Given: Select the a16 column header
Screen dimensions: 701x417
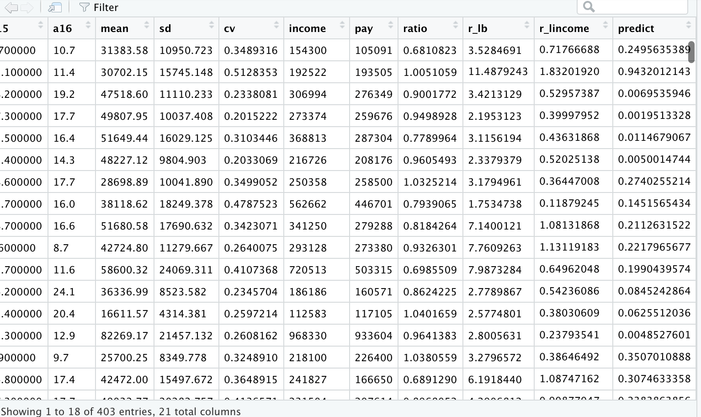Looking at the screenshot, I should (x=72, y=28).
